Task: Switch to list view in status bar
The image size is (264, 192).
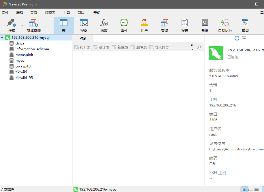Action: pos(250,189)
